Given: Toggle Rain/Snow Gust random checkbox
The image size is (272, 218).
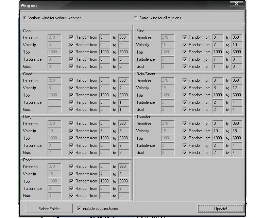Looking at the screenshot, I should click(x=185, y=110).
